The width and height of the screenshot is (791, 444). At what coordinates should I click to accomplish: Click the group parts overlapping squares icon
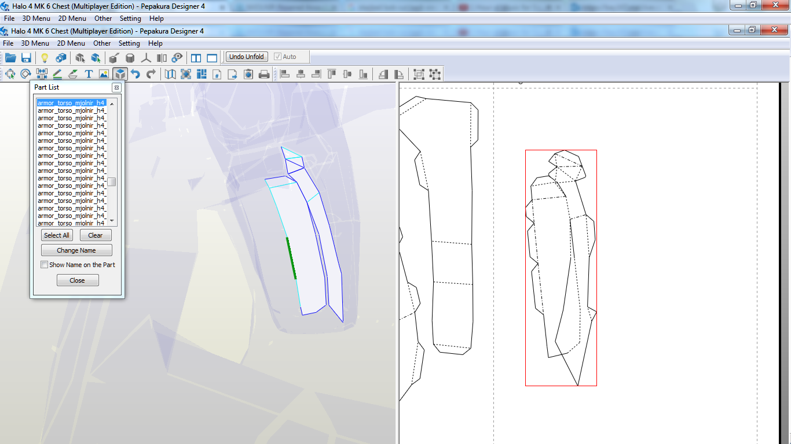tap(419, 74)
